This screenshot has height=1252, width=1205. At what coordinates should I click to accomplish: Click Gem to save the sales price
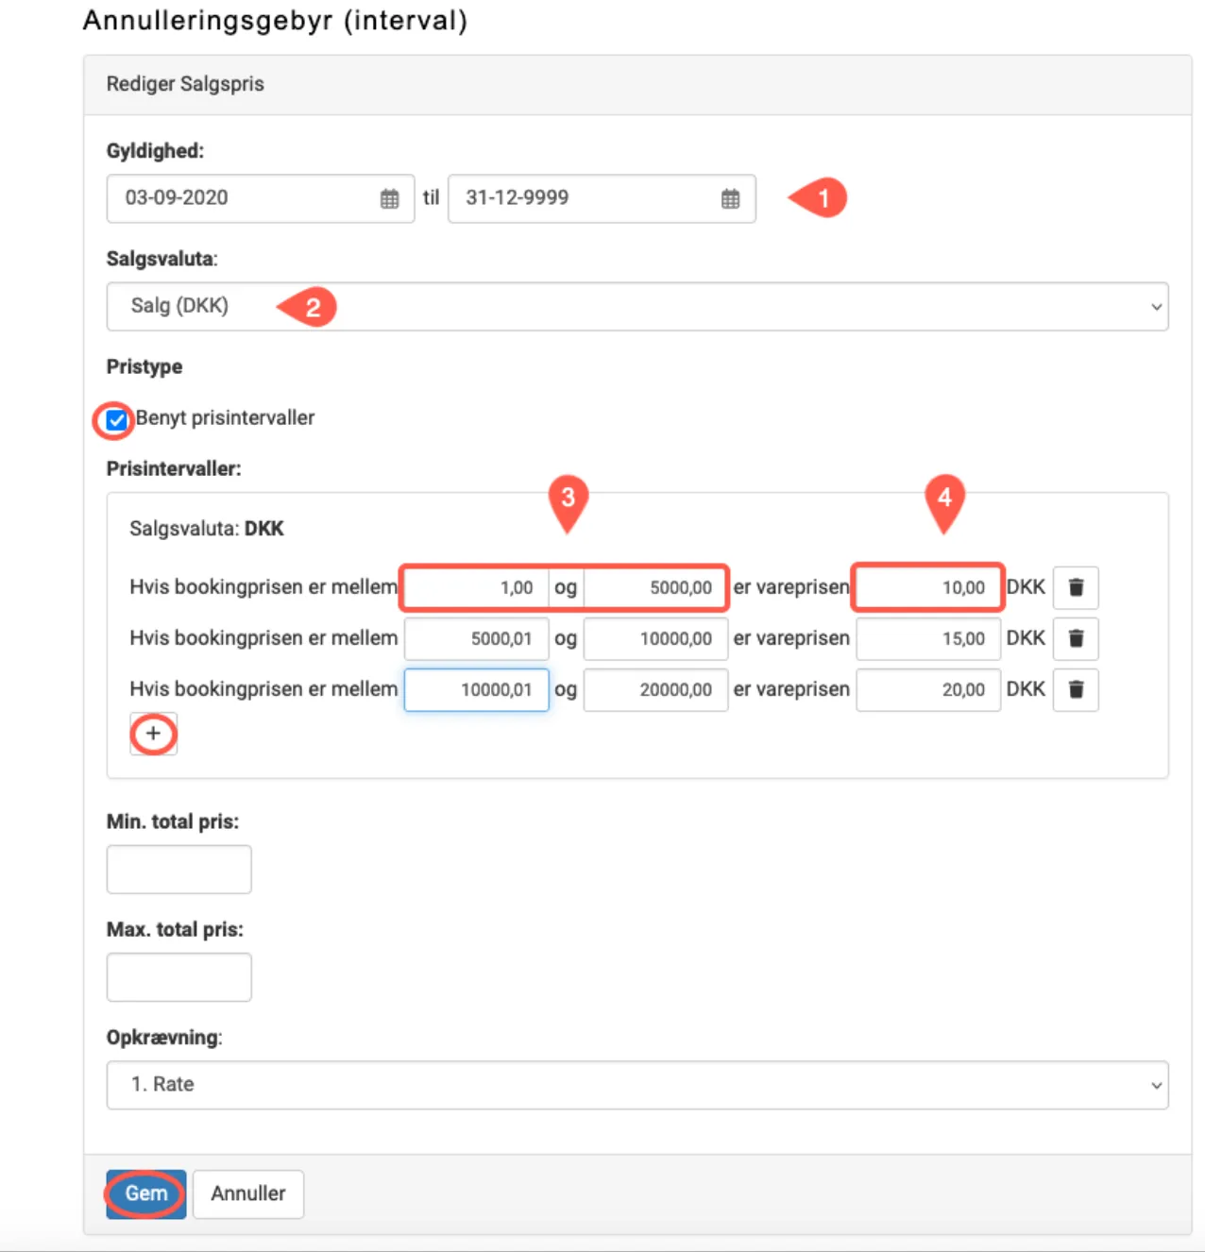point(145,1193)
